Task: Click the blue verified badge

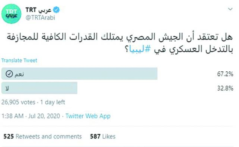Action: 57,10
